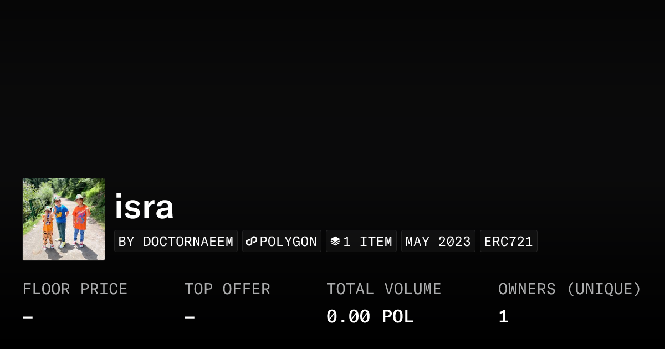Click the isra collection title
Screen dimensions: 665x349
click(x=144, y=207)
